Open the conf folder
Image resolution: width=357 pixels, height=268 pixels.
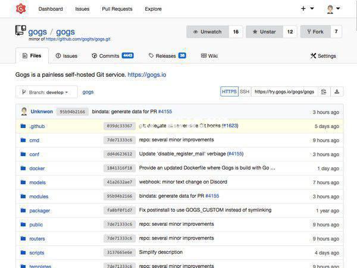[x=34, y=154]
